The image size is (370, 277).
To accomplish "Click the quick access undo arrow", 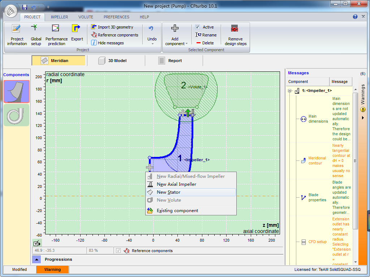I will pos(34,7).
